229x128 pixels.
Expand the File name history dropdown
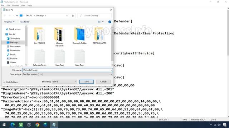click(111, 70)
